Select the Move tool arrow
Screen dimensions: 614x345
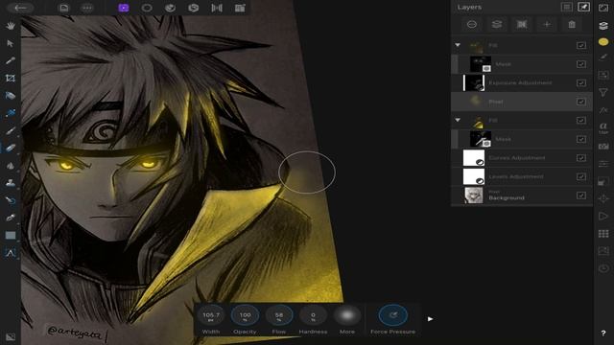click(x=11, y=43)
